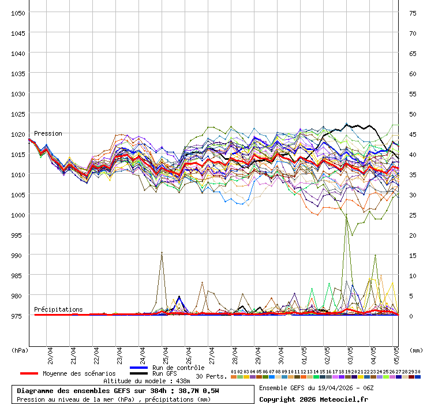
Task: Click the blue Run de contrôle legend line
Action: tap(139, 368)
